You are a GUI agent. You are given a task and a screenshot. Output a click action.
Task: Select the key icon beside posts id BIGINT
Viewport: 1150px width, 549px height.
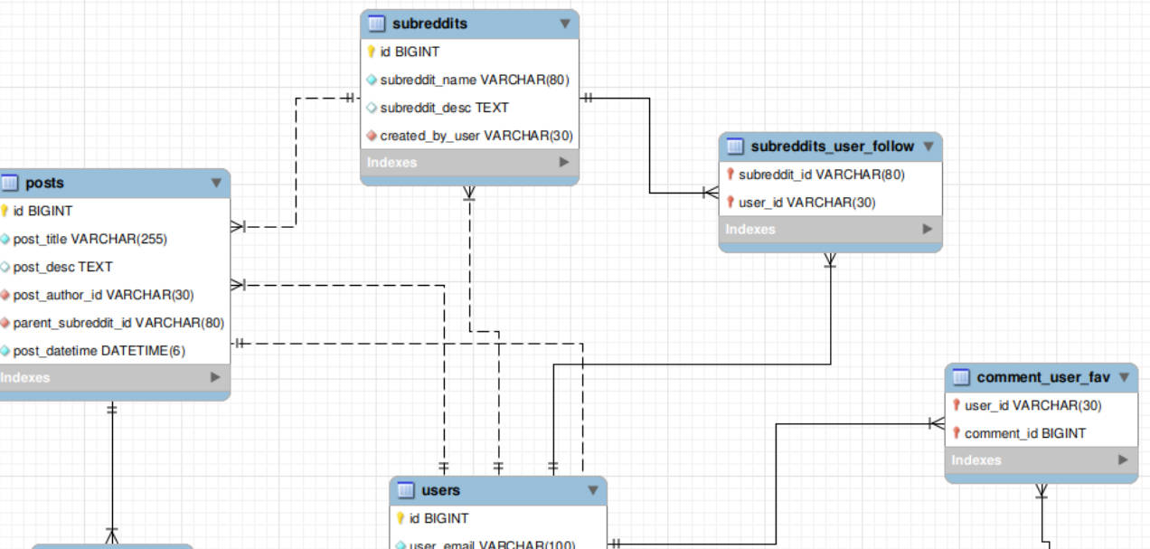(x=5, y=211)
